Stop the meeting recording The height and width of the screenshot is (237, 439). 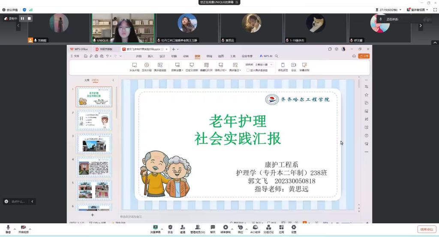(x=29, y=18)
